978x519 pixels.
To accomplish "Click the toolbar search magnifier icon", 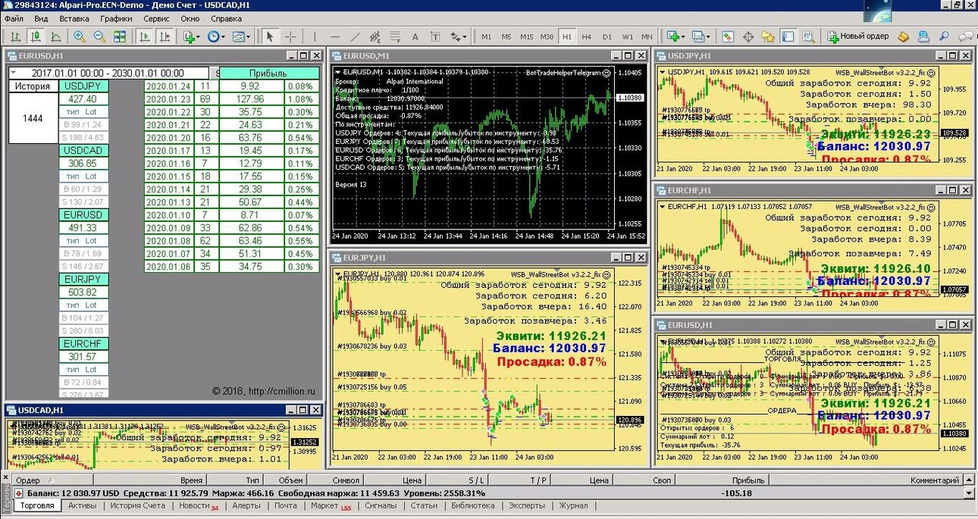I will (944, 36).
